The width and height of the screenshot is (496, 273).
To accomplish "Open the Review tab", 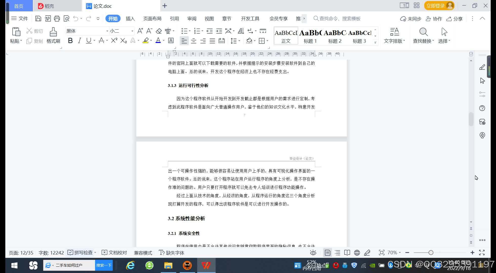I will coord(192,18).
